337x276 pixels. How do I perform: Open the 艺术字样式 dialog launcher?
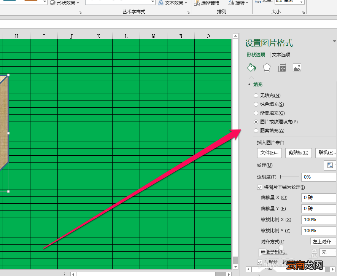coord(188,13)
